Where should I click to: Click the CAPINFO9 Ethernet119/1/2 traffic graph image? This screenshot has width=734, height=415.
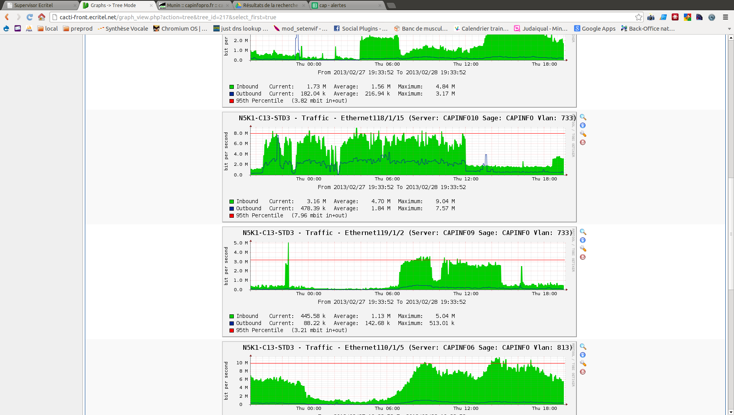click(399, 282)
